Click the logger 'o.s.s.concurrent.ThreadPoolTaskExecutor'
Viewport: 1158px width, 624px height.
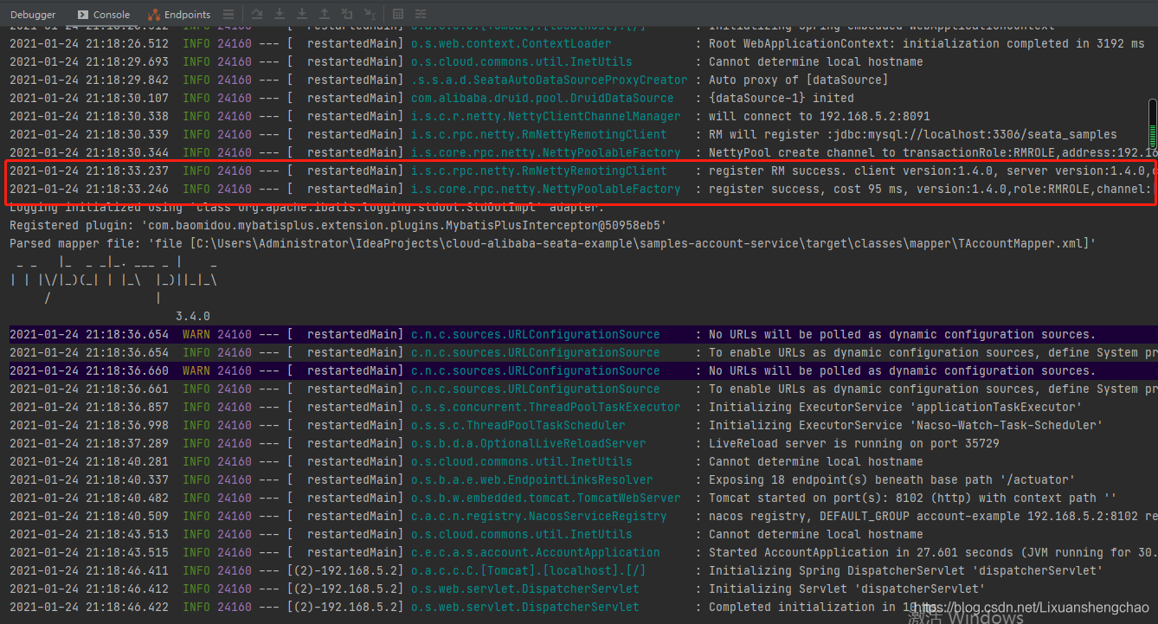click(x=545, y=407)
